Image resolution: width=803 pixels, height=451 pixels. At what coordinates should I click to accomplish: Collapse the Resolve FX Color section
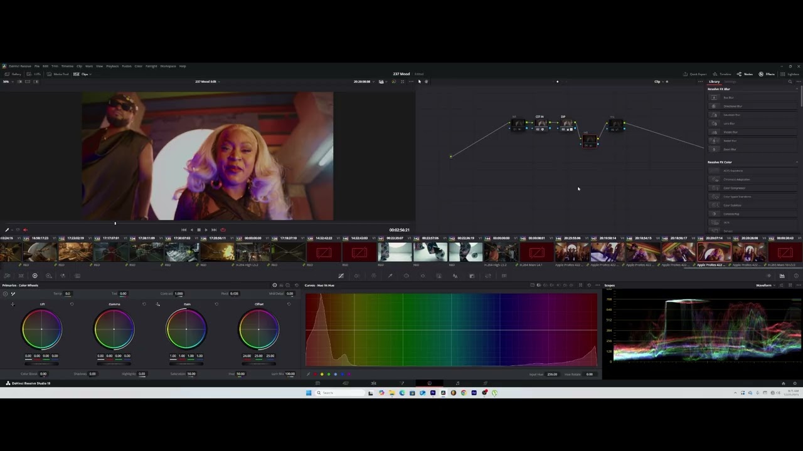[x=797, y=162]
